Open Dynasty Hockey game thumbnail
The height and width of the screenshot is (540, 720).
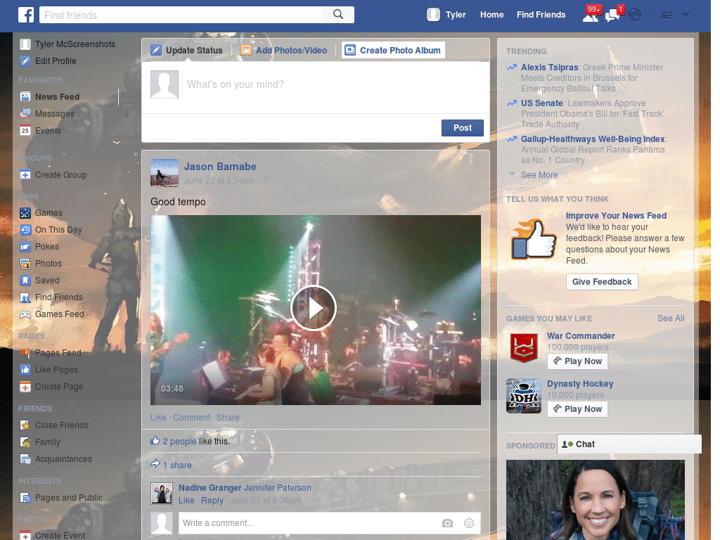pos(524,396)
